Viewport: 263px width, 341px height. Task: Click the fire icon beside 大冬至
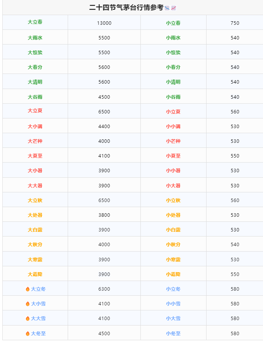(x=27, y=333)
